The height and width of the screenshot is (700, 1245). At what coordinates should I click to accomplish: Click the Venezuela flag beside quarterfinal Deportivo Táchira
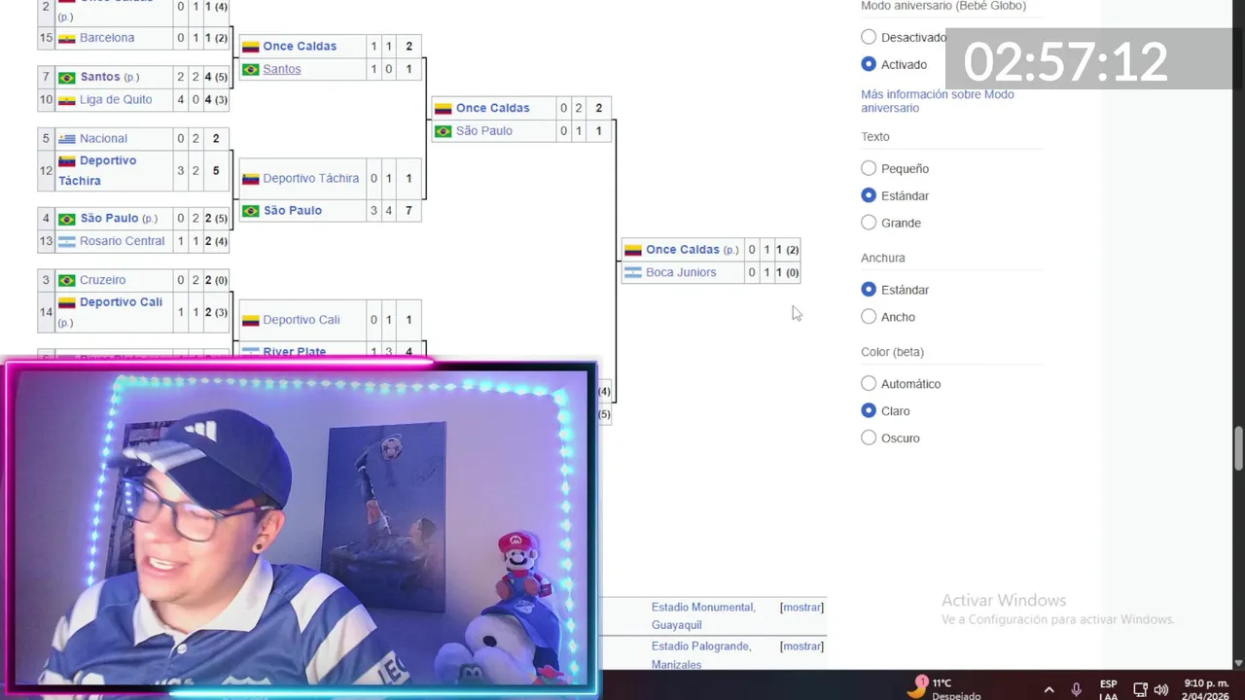tap(250, 179)
